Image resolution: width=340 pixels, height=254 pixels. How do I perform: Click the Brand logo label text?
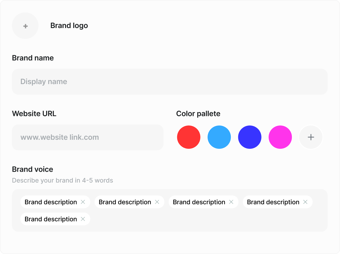[x=69, y=26]
